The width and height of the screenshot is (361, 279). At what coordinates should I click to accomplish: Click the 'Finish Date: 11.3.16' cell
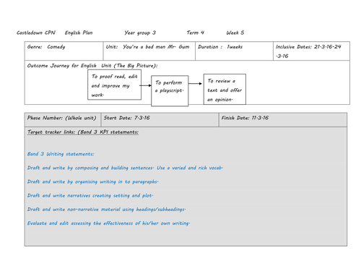(x=283, y=119)
